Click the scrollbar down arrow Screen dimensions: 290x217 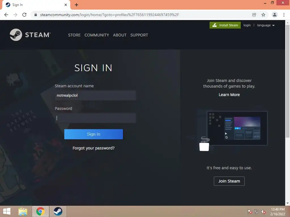[x=287, y=203]
